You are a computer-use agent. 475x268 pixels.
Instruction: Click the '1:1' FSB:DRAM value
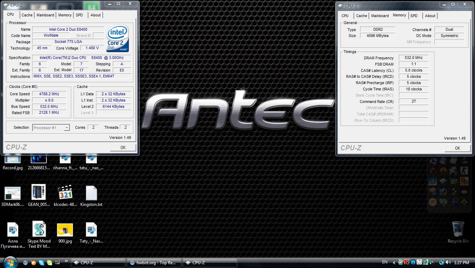coord(414,64)
